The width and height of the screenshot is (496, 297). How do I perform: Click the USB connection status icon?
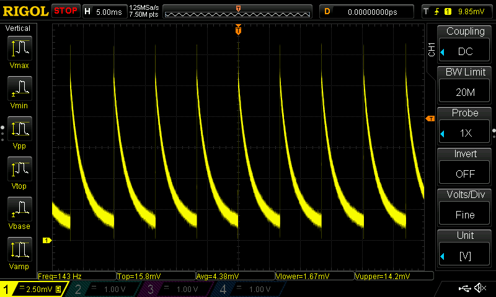tap(464, 288)
